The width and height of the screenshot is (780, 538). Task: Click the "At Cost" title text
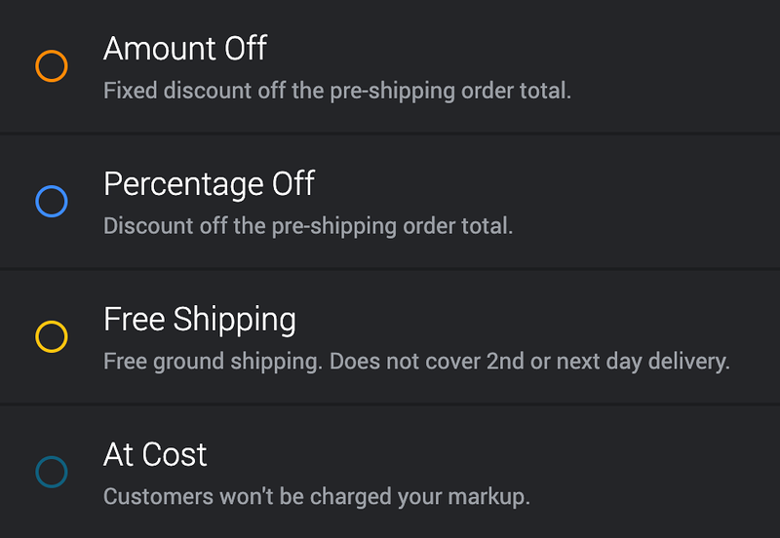[x=155, y=454]
